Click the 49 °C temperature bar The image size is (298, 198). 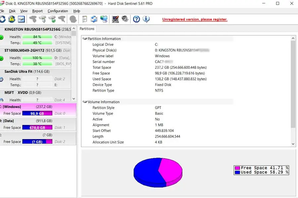[x=37, y=43]
